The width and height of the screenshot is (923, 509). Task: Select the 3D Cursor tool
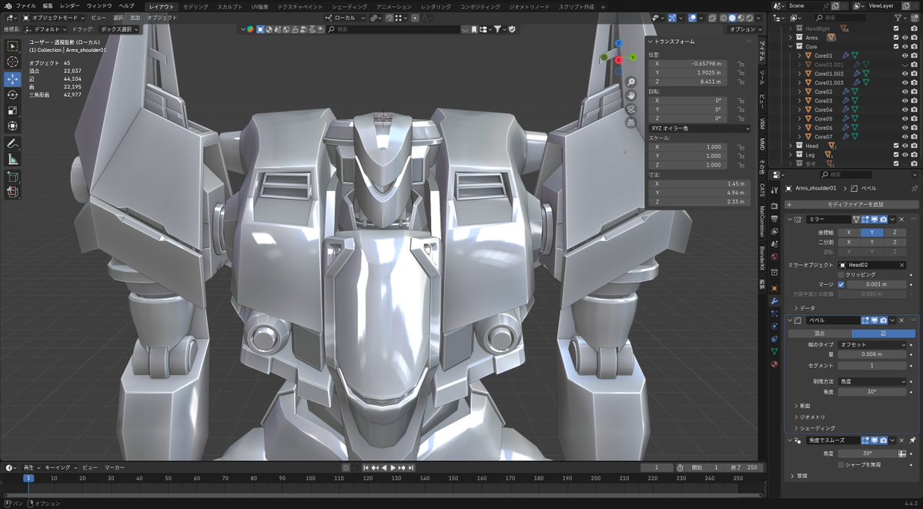coord(12,62)
